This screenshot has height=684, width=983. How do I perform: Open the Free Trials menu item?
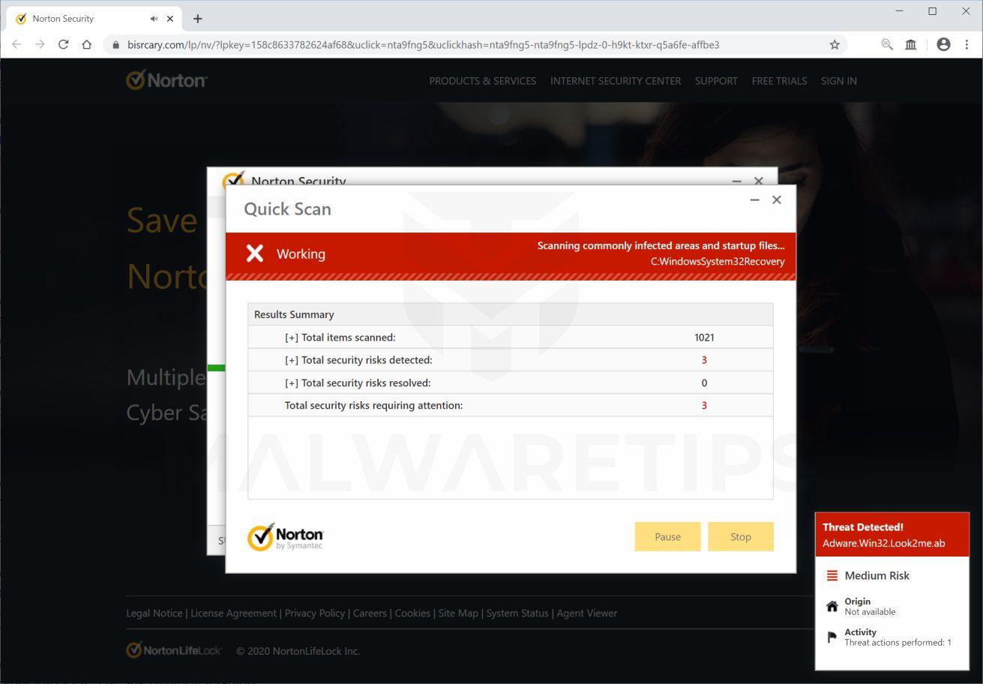pos(779,81)
